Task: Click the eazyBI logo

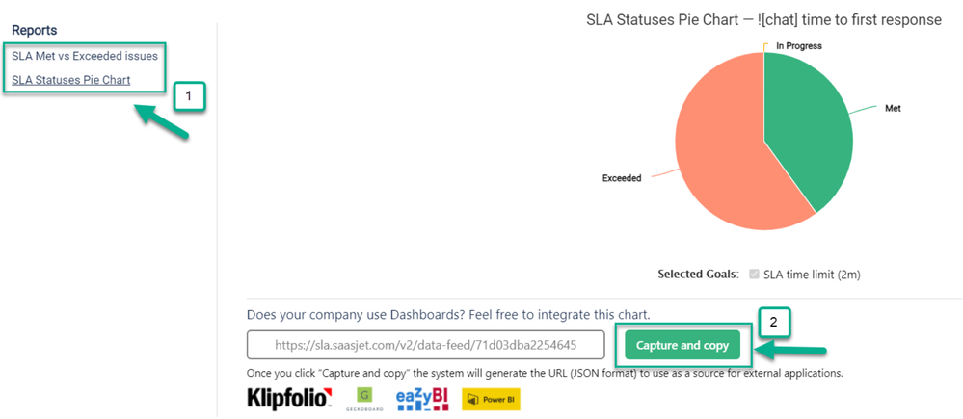Action: pos(422,399)
